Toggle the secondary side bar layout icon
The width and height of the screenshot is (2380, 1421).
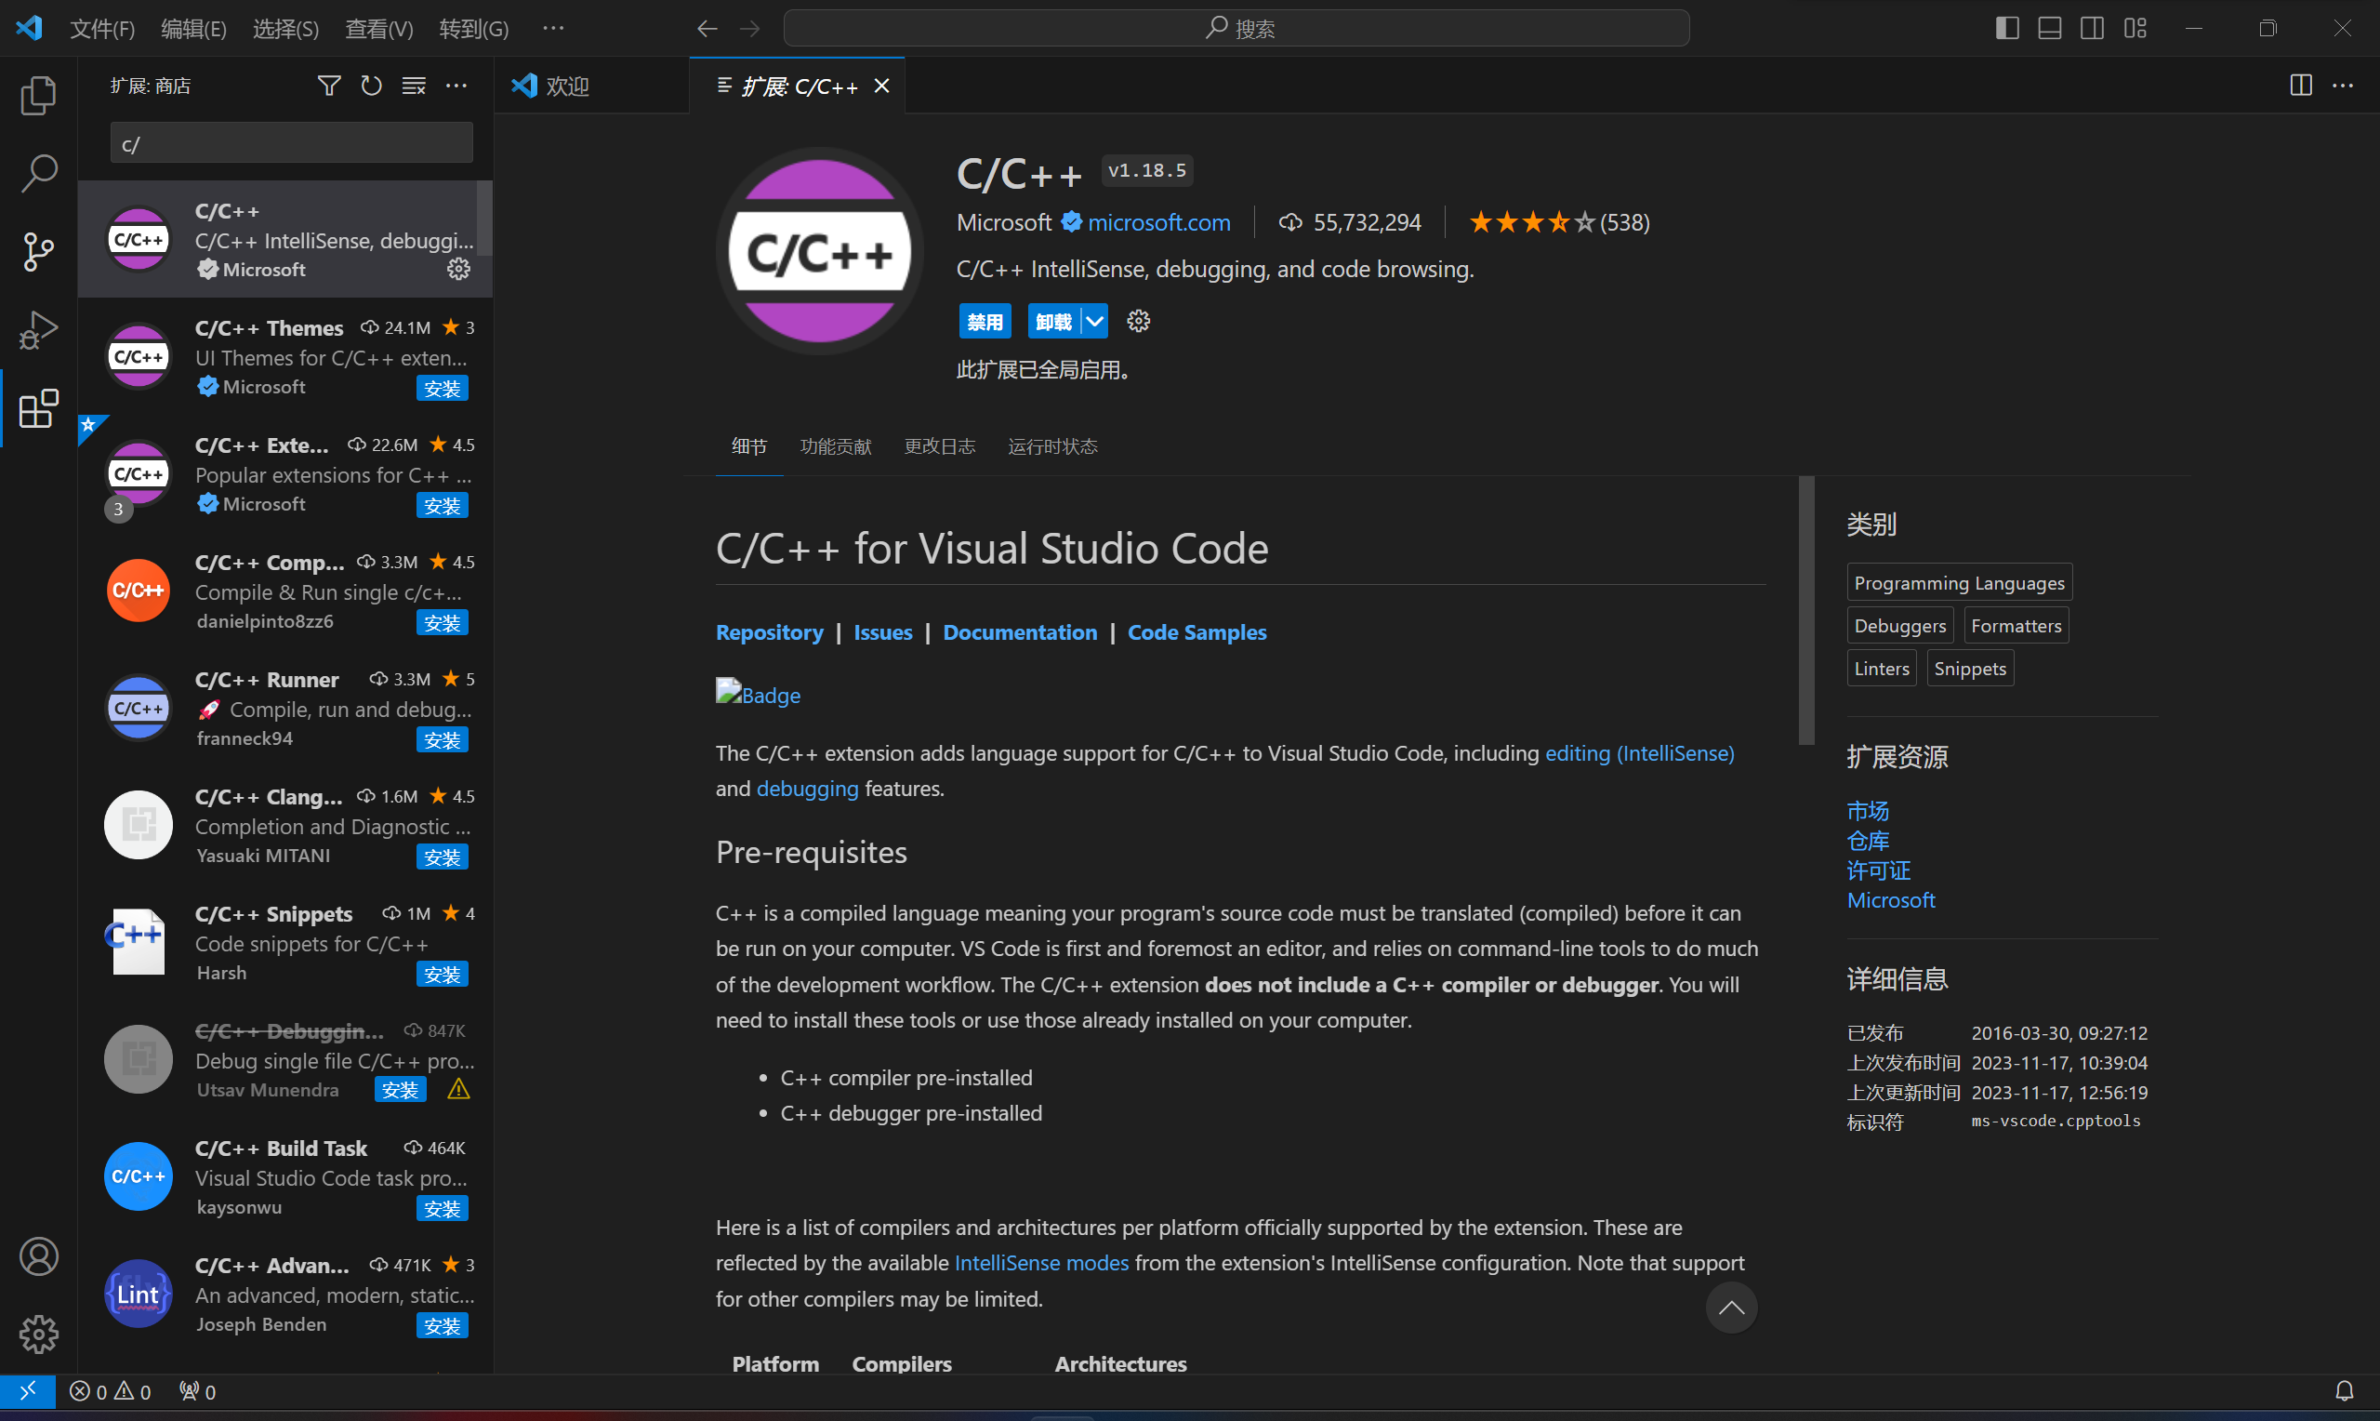tap(2092, 29)
